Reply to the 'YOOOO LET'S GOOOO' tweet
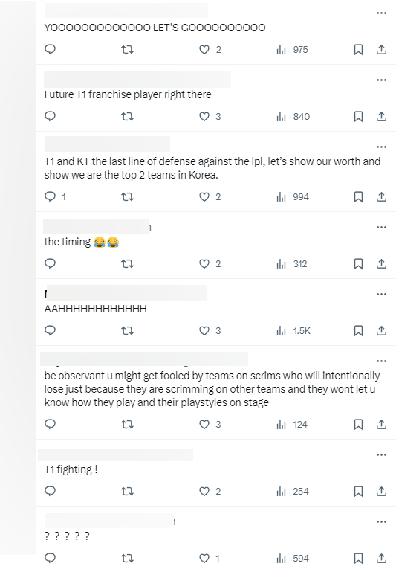The height and width of the screenshot is (572, 396). point(50,49)
